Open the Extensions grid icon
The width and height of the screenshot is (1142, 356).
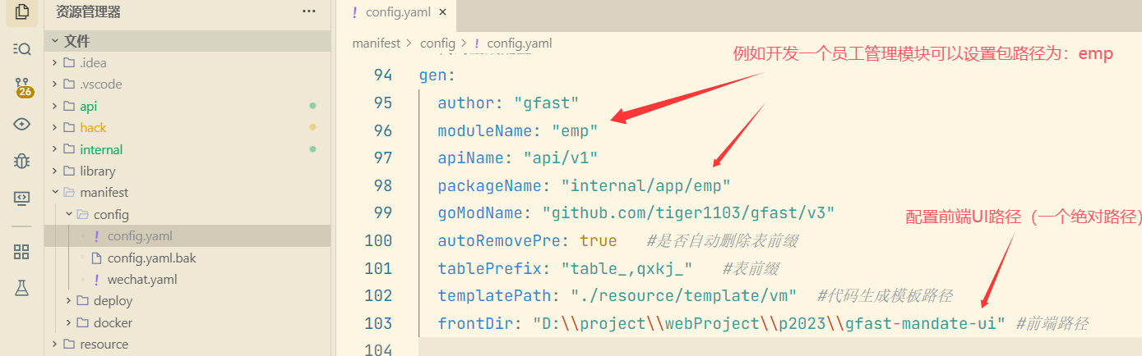[x=22, y=252]
